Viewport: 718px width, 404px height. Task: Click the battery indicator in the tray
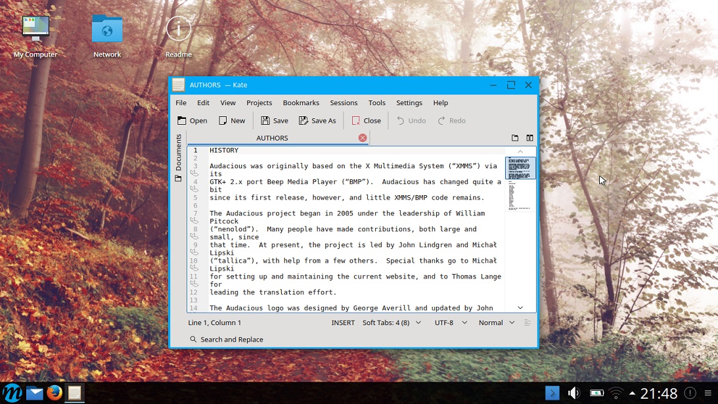[x=596, y=393]
